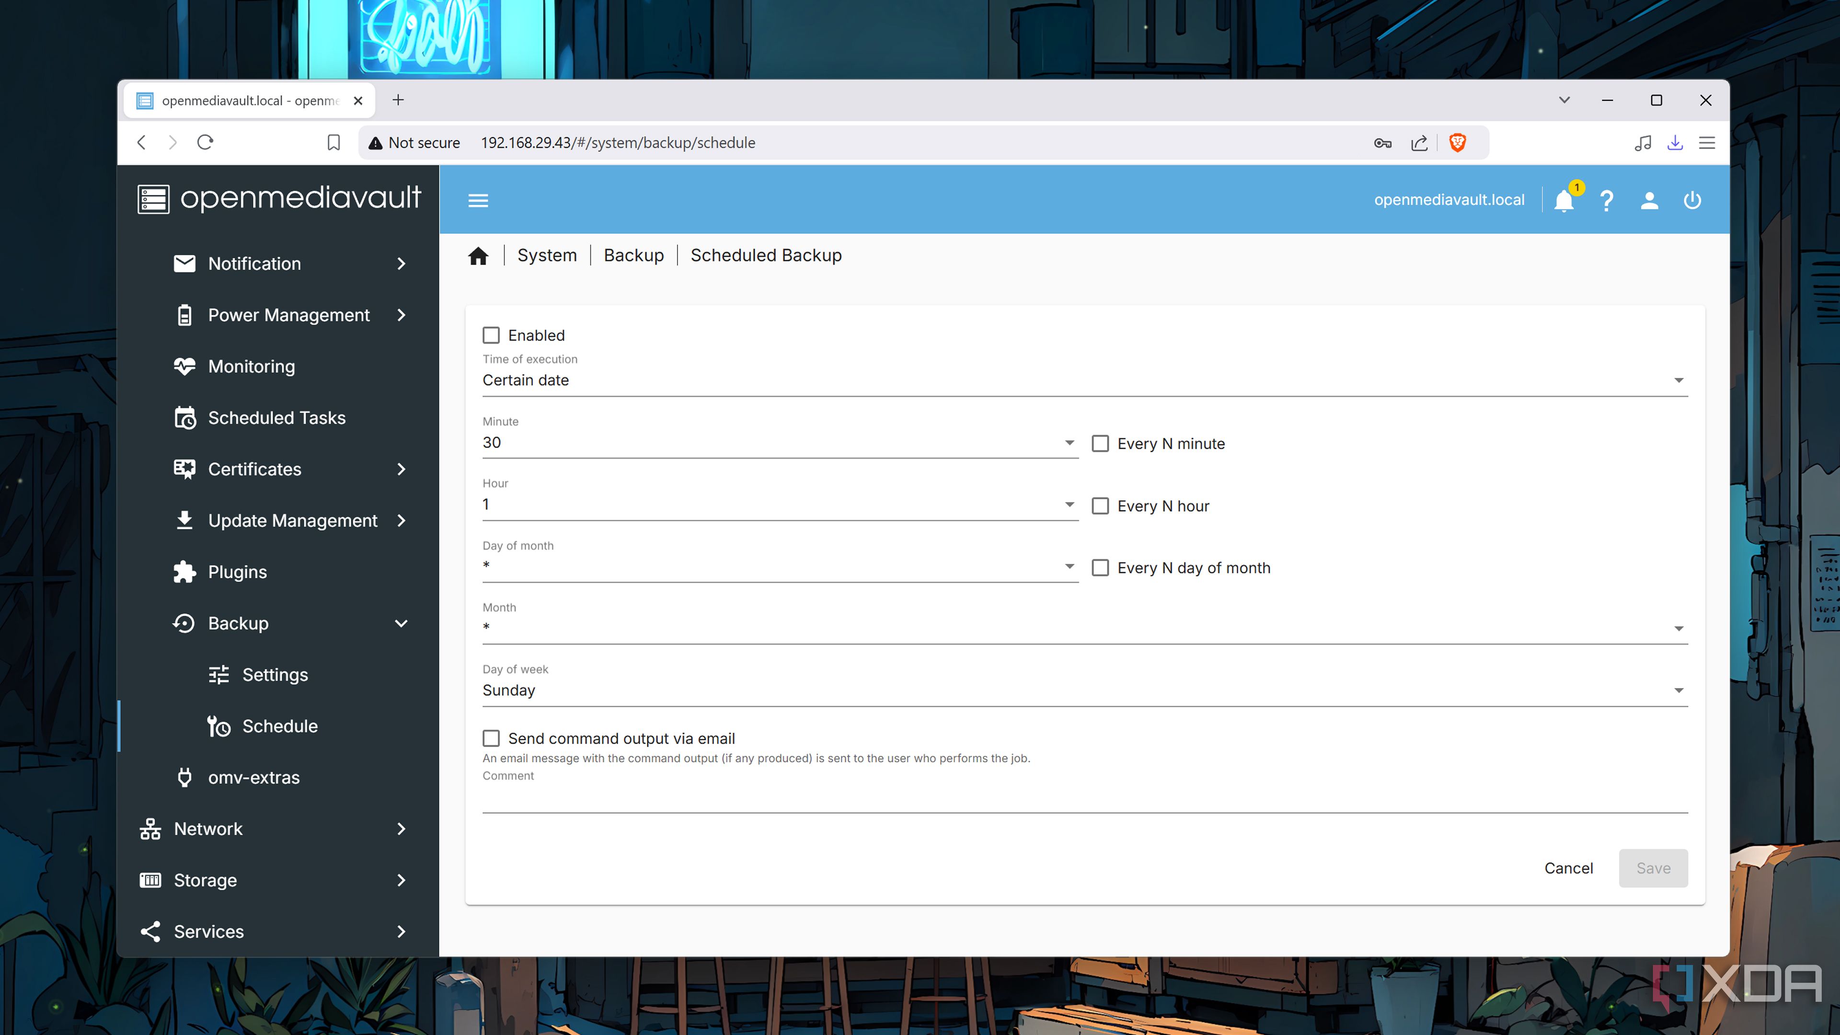Check Every N day of month
1840x1035 pixels.
[1100, 568]
